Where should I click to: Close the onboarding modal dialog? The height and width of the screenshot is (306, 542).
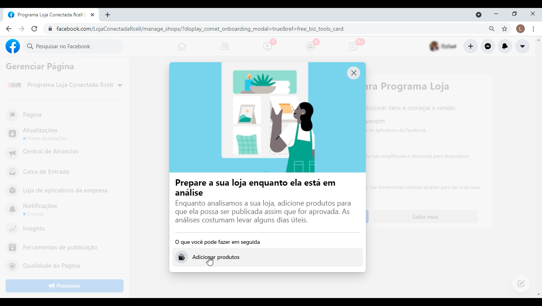(353, 73)
